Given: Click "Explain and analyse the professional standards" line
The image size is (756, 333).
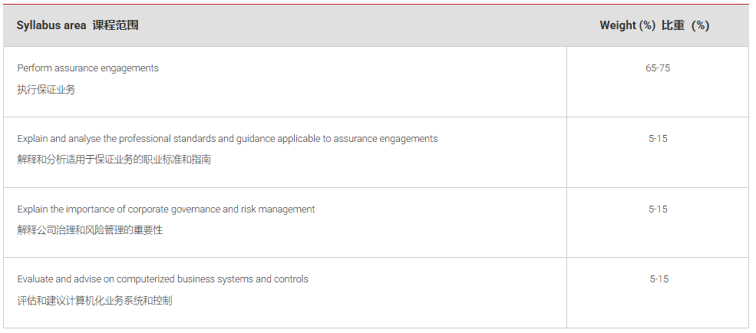Looking at the screenshot, I should click(227, 139).
